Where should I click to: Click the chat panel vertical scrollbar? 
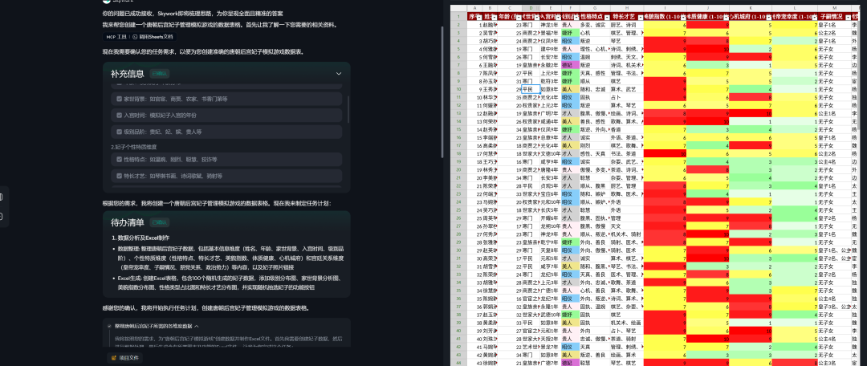point(442,91)
